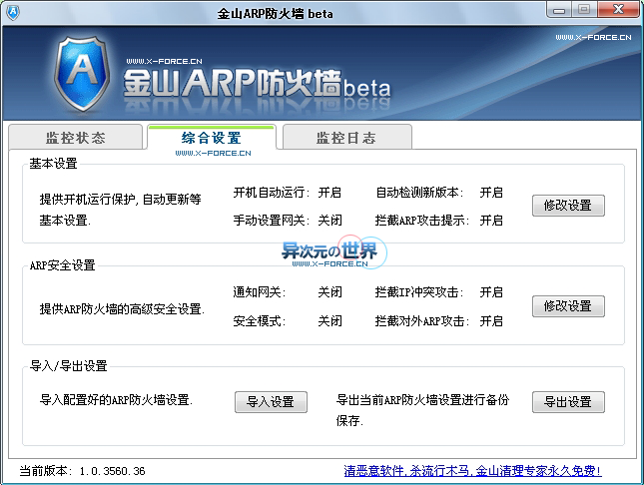
Task: Click the 导入配置好的ARP防火墙设置 description
Action: (116, 399)
